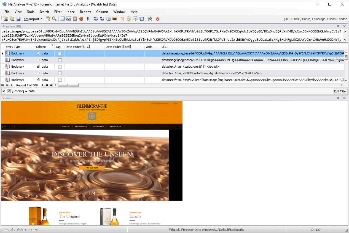The width and height of the screenshot is (349, 233).
Task: Go to the previous record
Action: click(x=11, y=85)
